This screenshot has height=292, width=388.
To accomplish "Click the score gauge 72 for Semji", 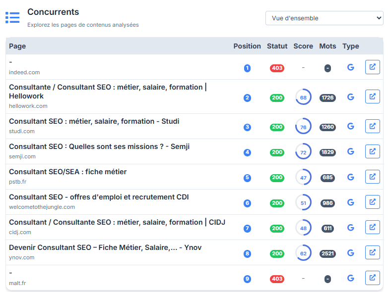I will coord(303,151).
